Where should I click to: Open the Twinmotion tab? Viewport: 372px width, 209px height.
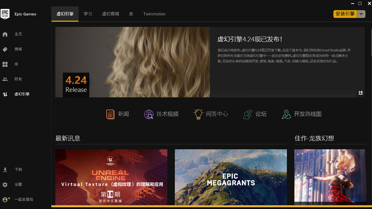click(x=154, y=14)
